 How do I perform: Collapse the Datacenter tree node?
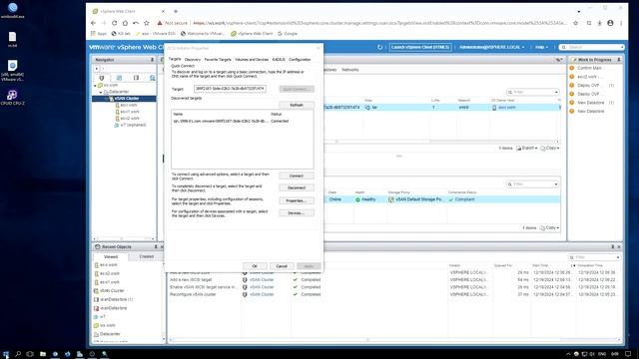pos(101,92)
